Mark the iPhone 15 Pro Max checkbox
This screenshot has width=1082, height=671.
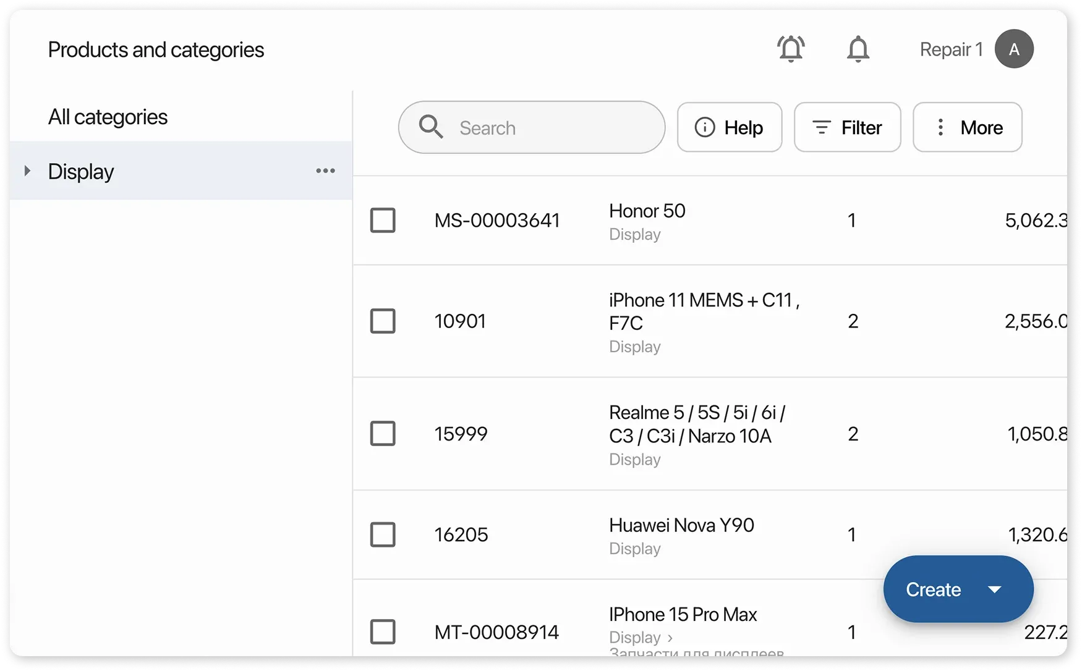tap(383, 632)
